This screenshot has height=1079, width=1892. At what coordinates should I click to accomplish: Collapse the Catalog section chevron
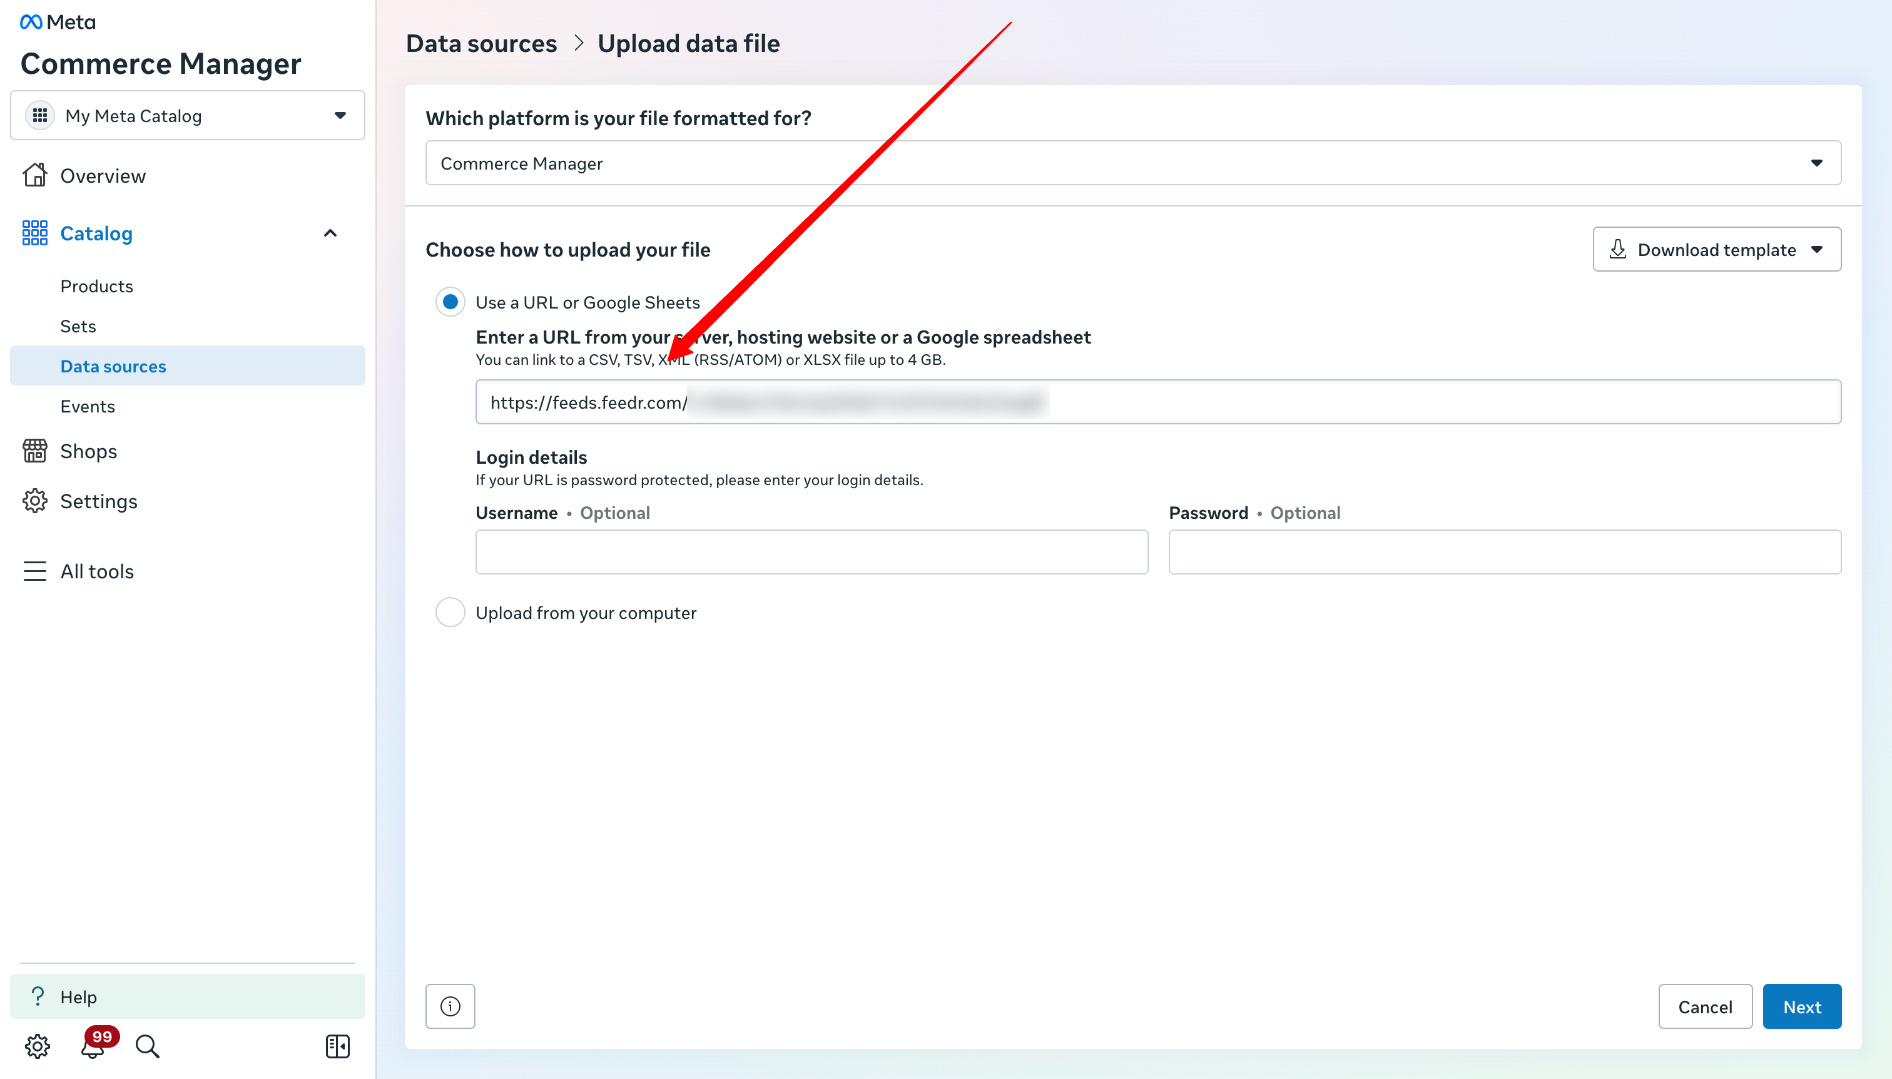click(x=330, y=233)
